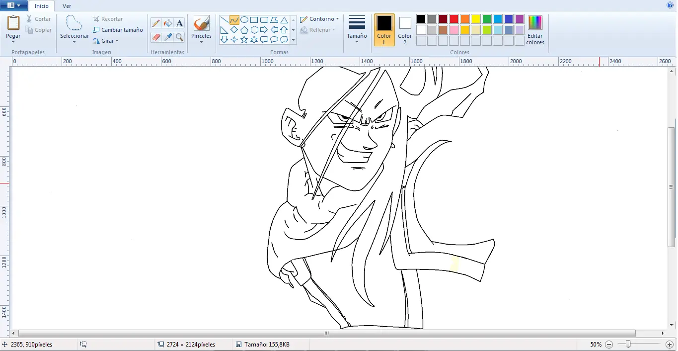Choose the Hexagon shape
This screenshot has width=678, height=351.
tap(254, 30)
